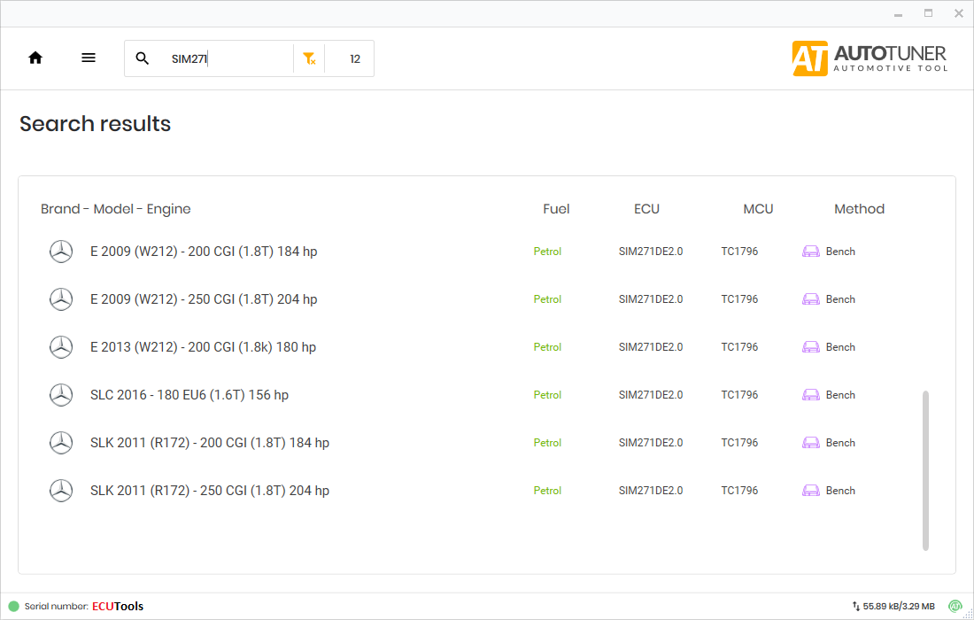
Task: Select E 2009 (W212) 250 CGI 204 hp
Action: (x=204, y=299)
